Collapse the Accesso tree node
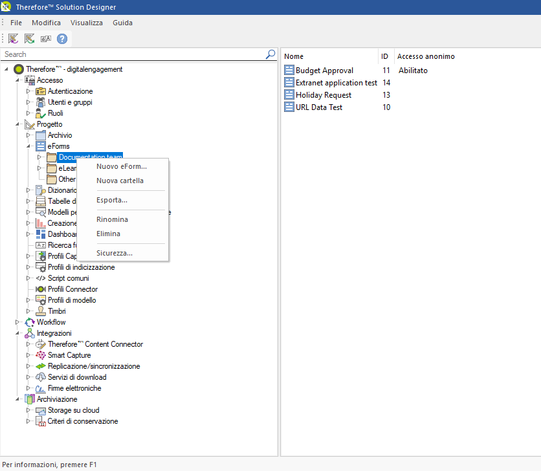 [x=17, y=80]
